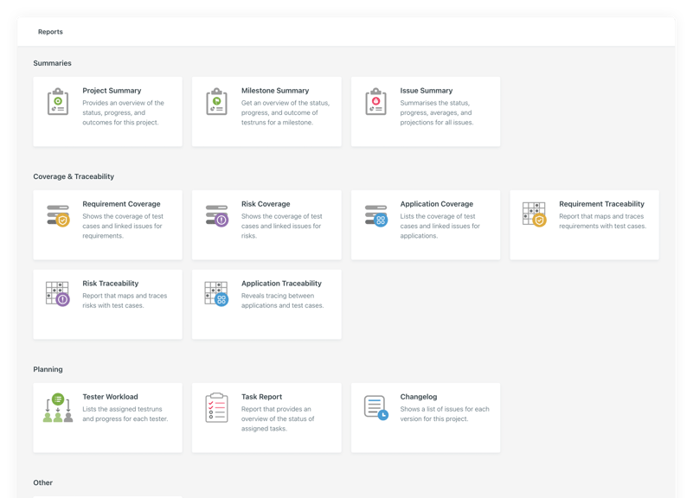Open the Risk Coverage report title
Screen dimensions: 693x498
[266, 204]
